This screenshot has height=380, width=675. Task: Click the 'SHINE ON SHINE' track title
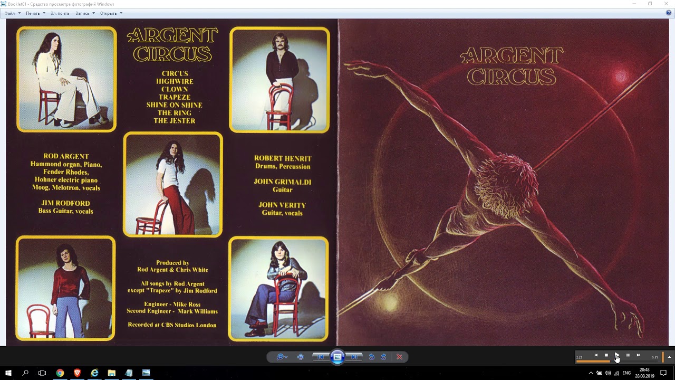[175, 105]
